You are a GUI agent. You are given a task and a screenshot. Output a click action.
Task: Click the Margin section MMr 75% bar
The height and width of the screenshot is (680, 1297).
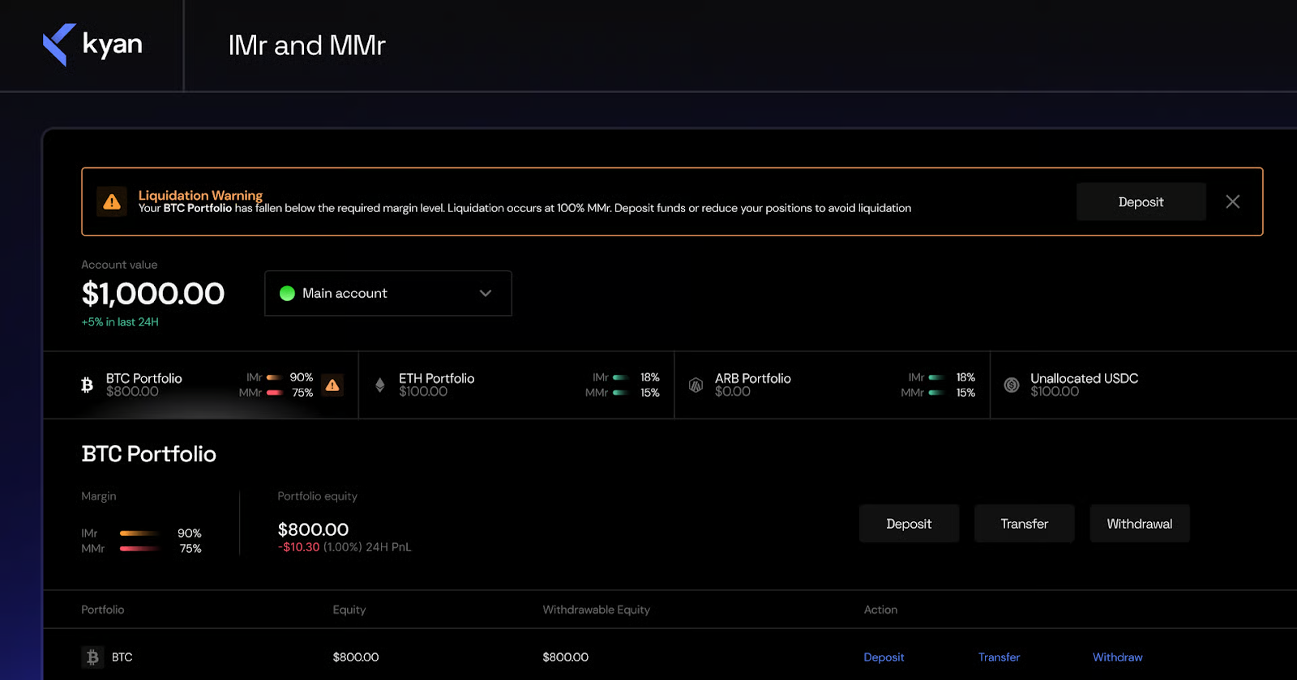tap(140, 549)
